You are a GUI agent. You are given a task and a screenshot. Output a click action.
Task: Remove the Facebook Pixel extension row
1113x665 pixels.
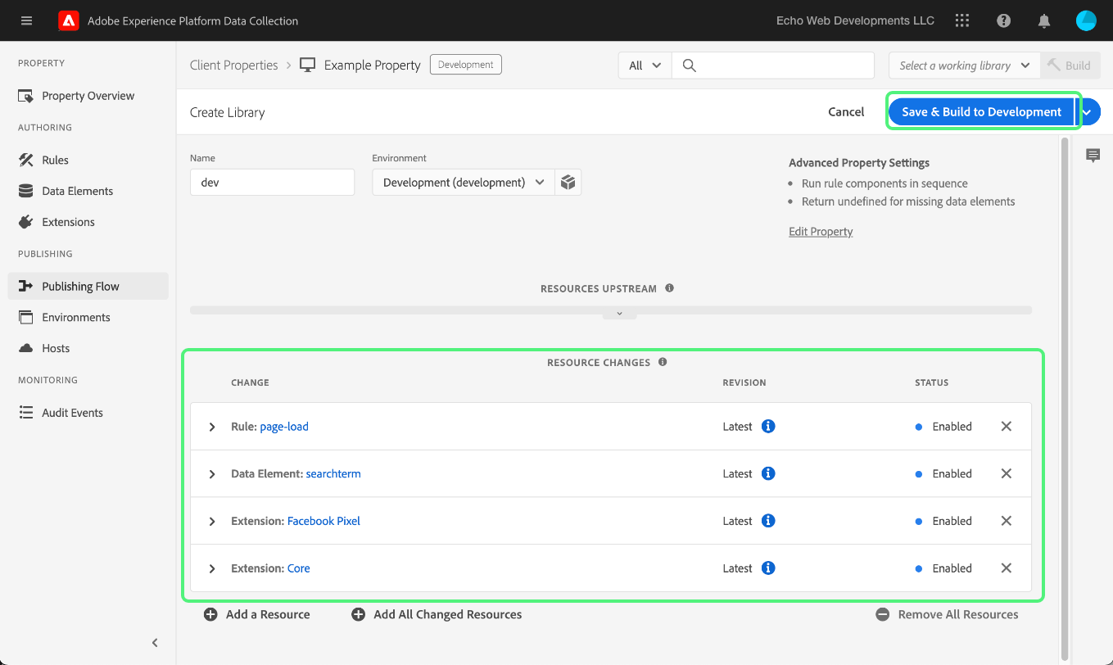point(1007,521)
